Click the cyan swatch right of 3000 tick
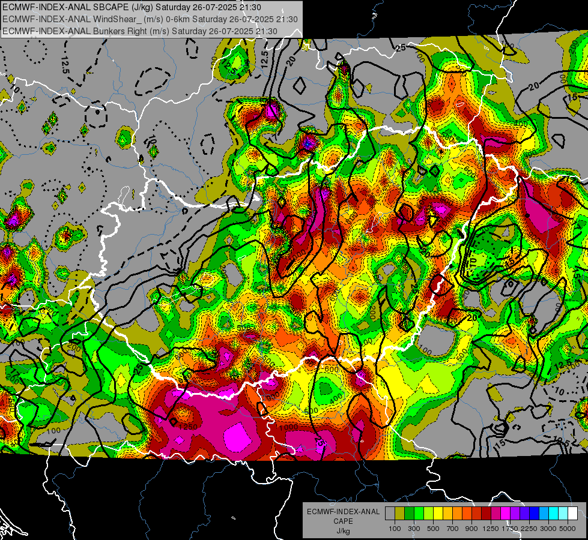588x540 pixels. [x=554, y=514]
